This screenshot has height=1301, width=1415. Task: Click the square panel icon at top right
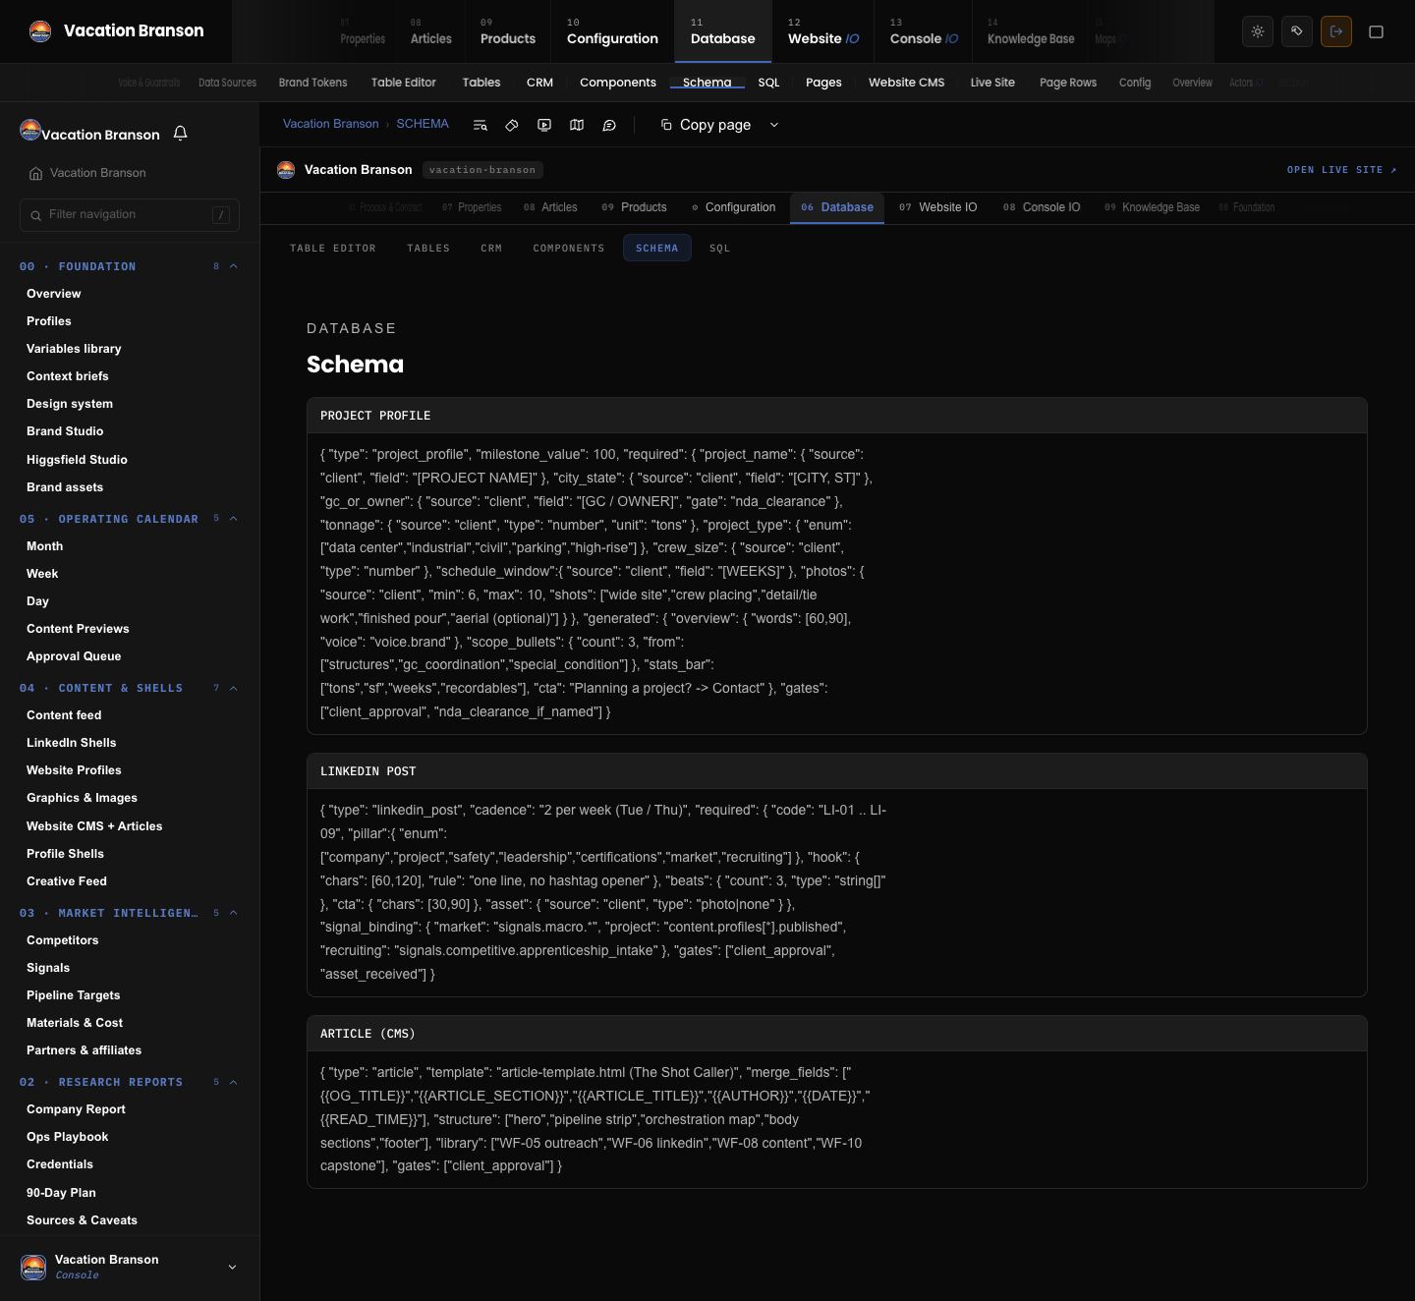1377,31
